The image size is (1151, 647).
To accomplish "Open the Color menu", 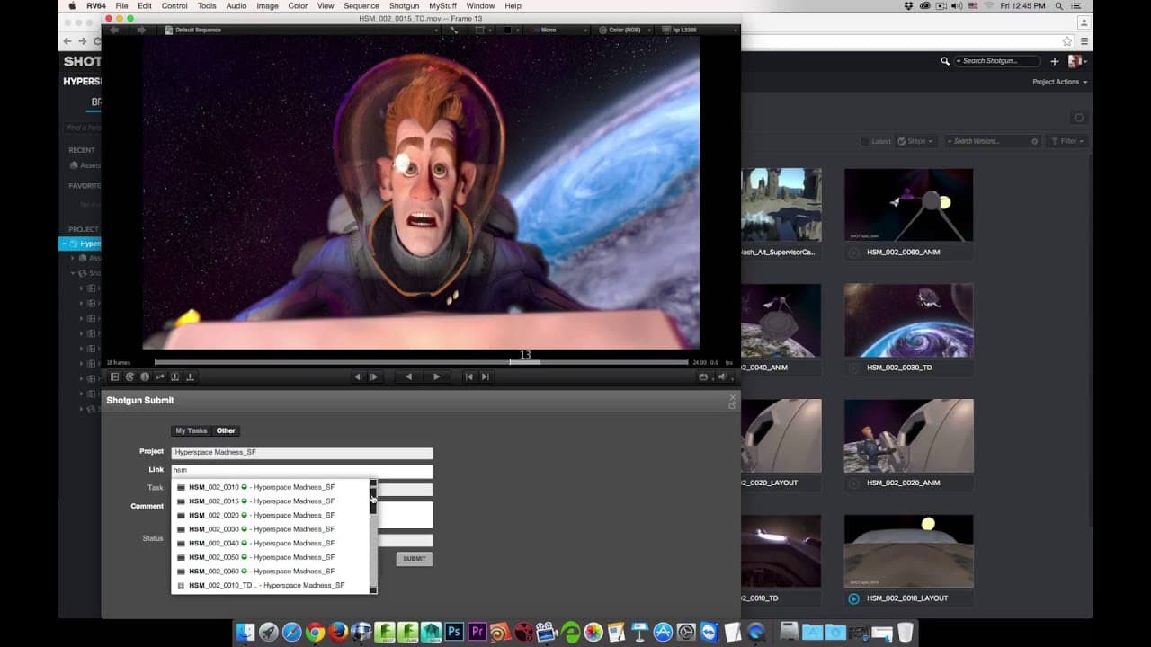I will [x=298, y=6].
